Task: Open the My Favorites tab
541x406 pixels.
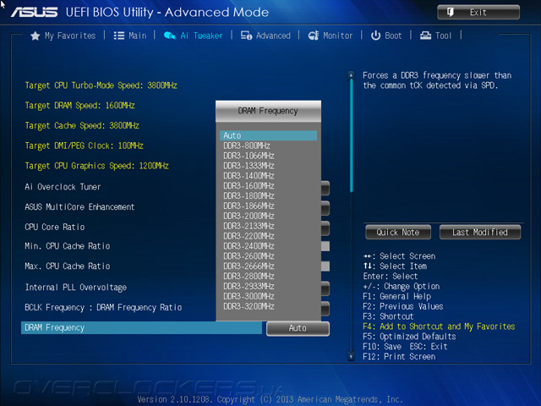Action: 63,36
